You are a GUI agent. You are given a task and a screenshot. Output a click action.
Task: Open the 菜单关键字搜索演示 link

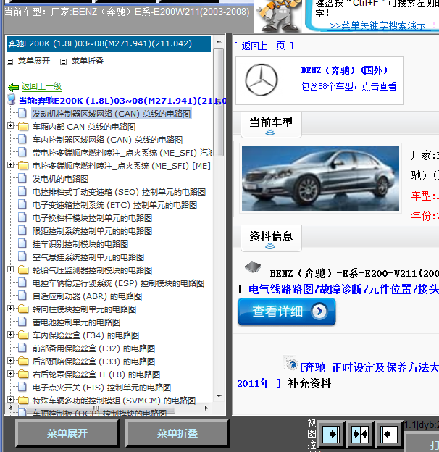[377, 25]
